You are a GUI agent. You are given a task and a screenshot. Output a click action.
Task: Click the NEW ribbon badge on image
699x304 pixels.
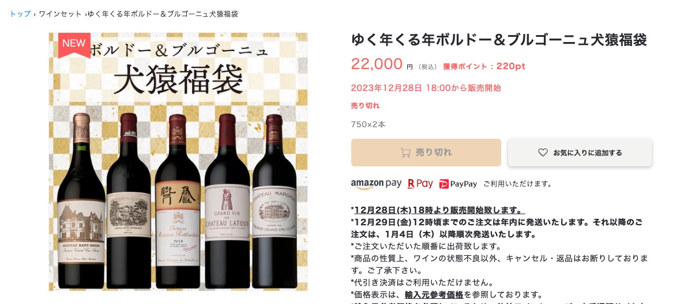click(74, 45)
